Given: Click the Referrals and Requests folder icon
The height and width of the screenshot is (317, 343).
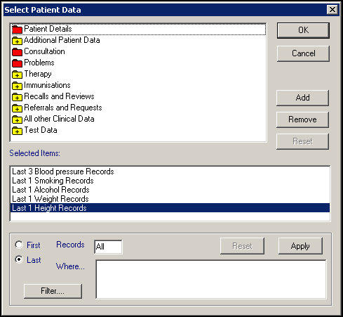Looking at the screenshot, I should click(x=17, y=108).
